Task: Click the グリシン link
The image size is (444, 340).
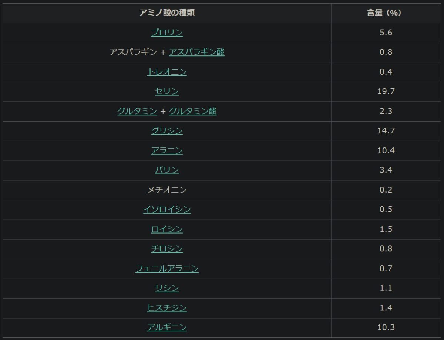Action: [167, 131]
